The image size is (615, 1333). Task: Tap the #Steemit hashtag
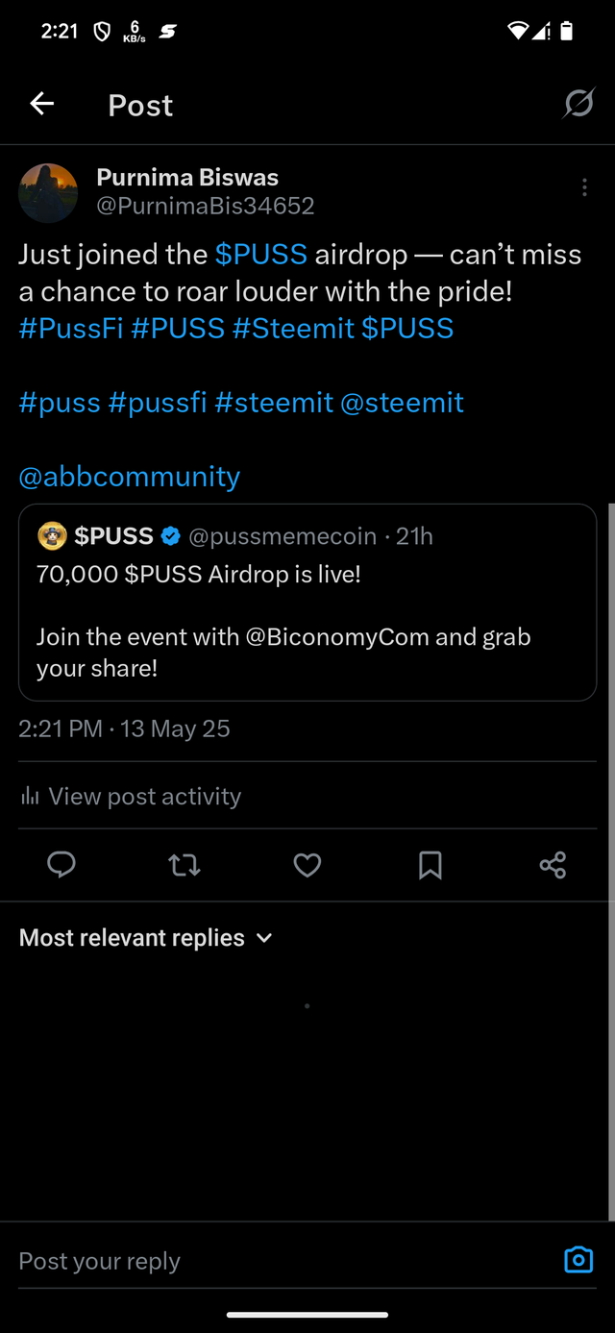coord(293,329)
